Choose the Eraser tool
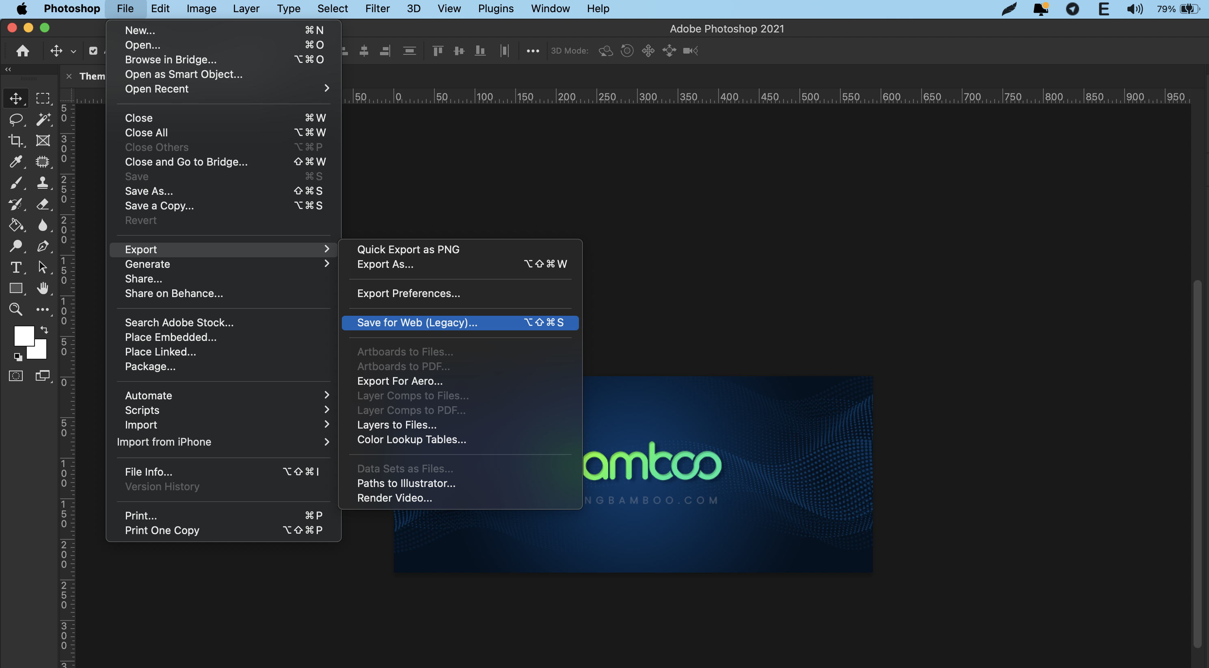This screenshot has width=1209, height=668. tap(43, 204)
